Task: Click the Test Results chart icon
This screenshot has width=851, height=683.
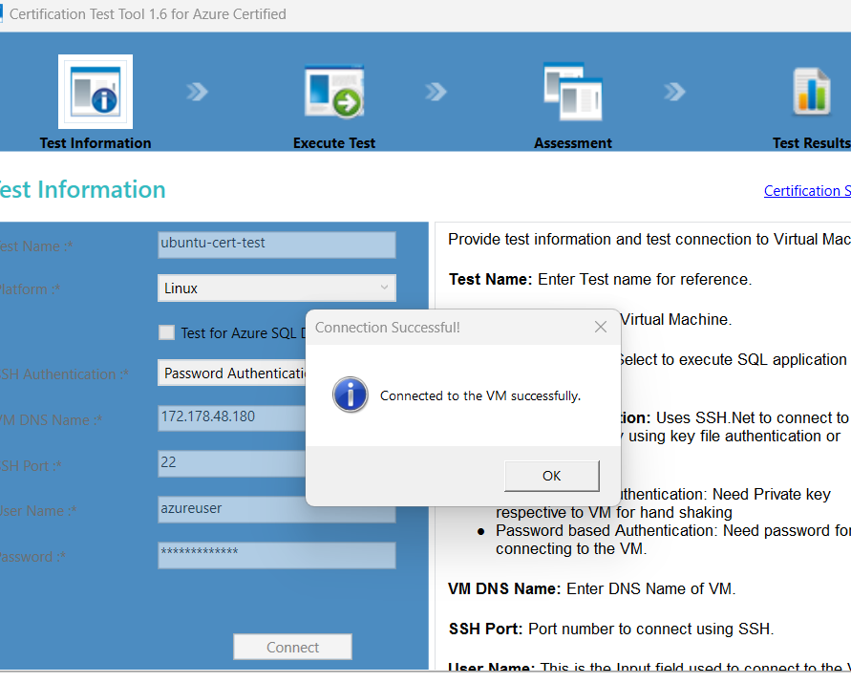Action: tap(812, 91)
